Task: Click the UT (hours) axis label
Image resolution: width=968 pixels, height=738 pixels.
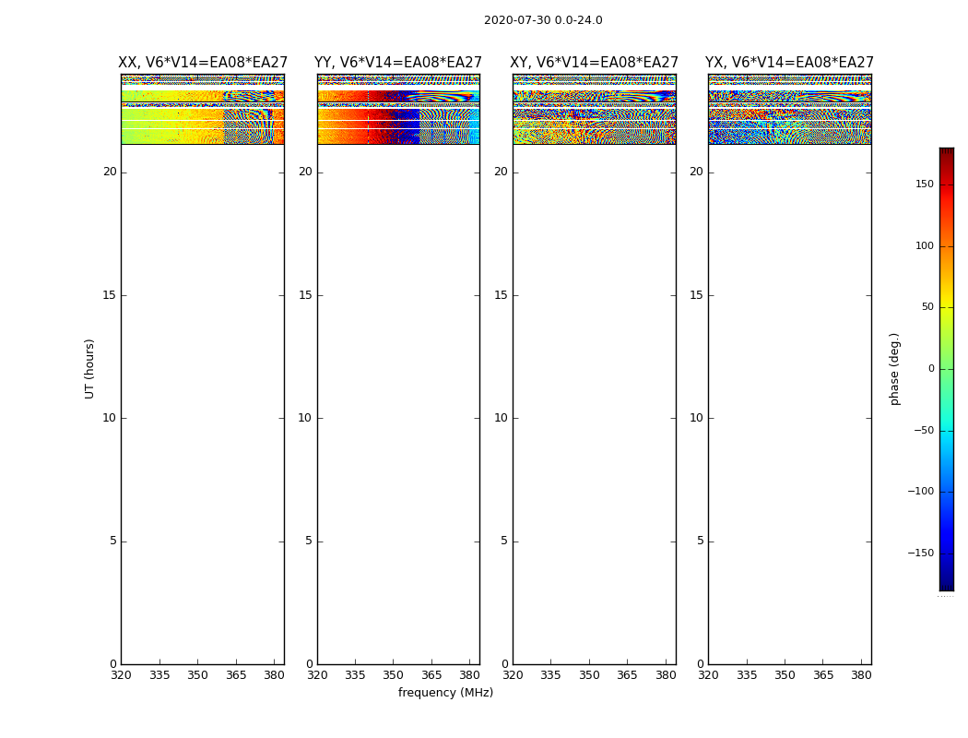Action: [x=89, y=368]
